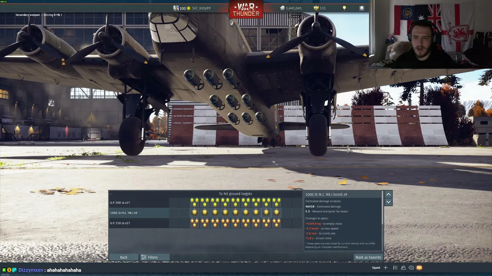Open the contacts icon in bottom bar
492x276 pixels.
tap(403, 268)
